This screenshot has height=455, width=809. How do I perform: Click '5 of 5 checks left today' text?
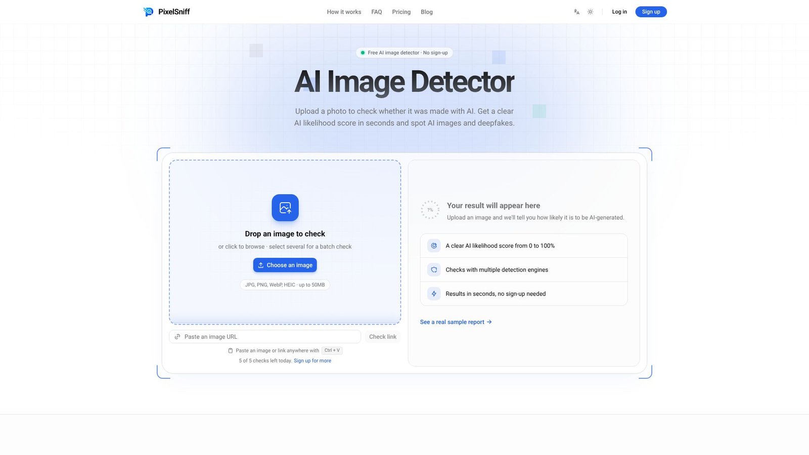coord(265,360)
